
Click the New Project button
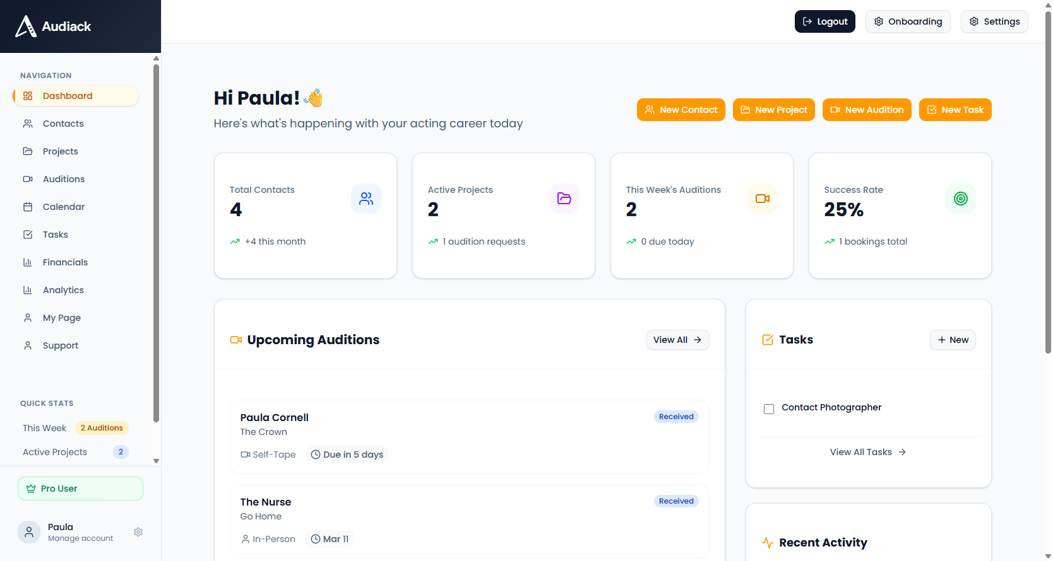[x=773, y=110]
